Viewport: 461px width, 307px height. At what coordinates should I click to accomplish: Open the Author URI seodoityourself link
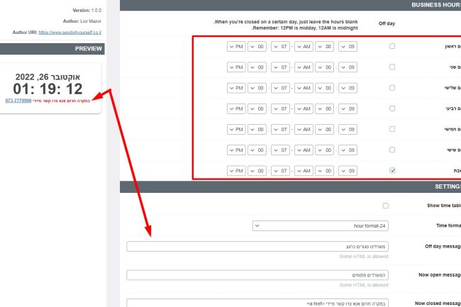(x=70, y=33)
